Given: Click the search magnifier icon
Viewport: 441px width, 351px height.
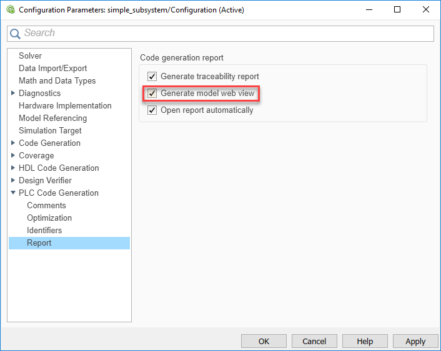Looking at the screenshot, I should coord(16,34).
